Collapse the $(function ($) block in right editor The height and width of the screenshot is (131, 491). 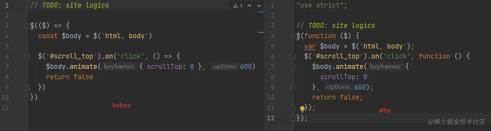(293, 36)
